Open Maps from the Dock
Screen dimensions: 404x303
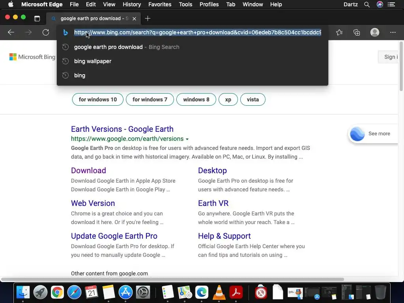[185, 292]
